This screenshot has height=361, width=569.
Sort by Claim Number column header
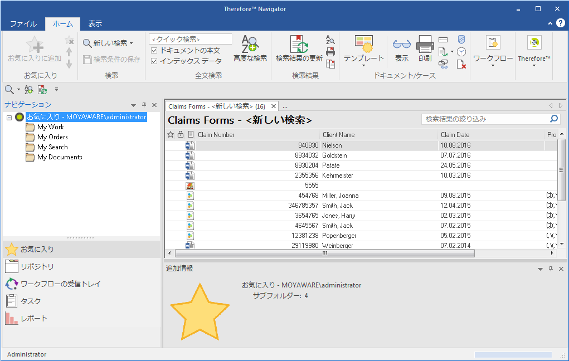258,135
